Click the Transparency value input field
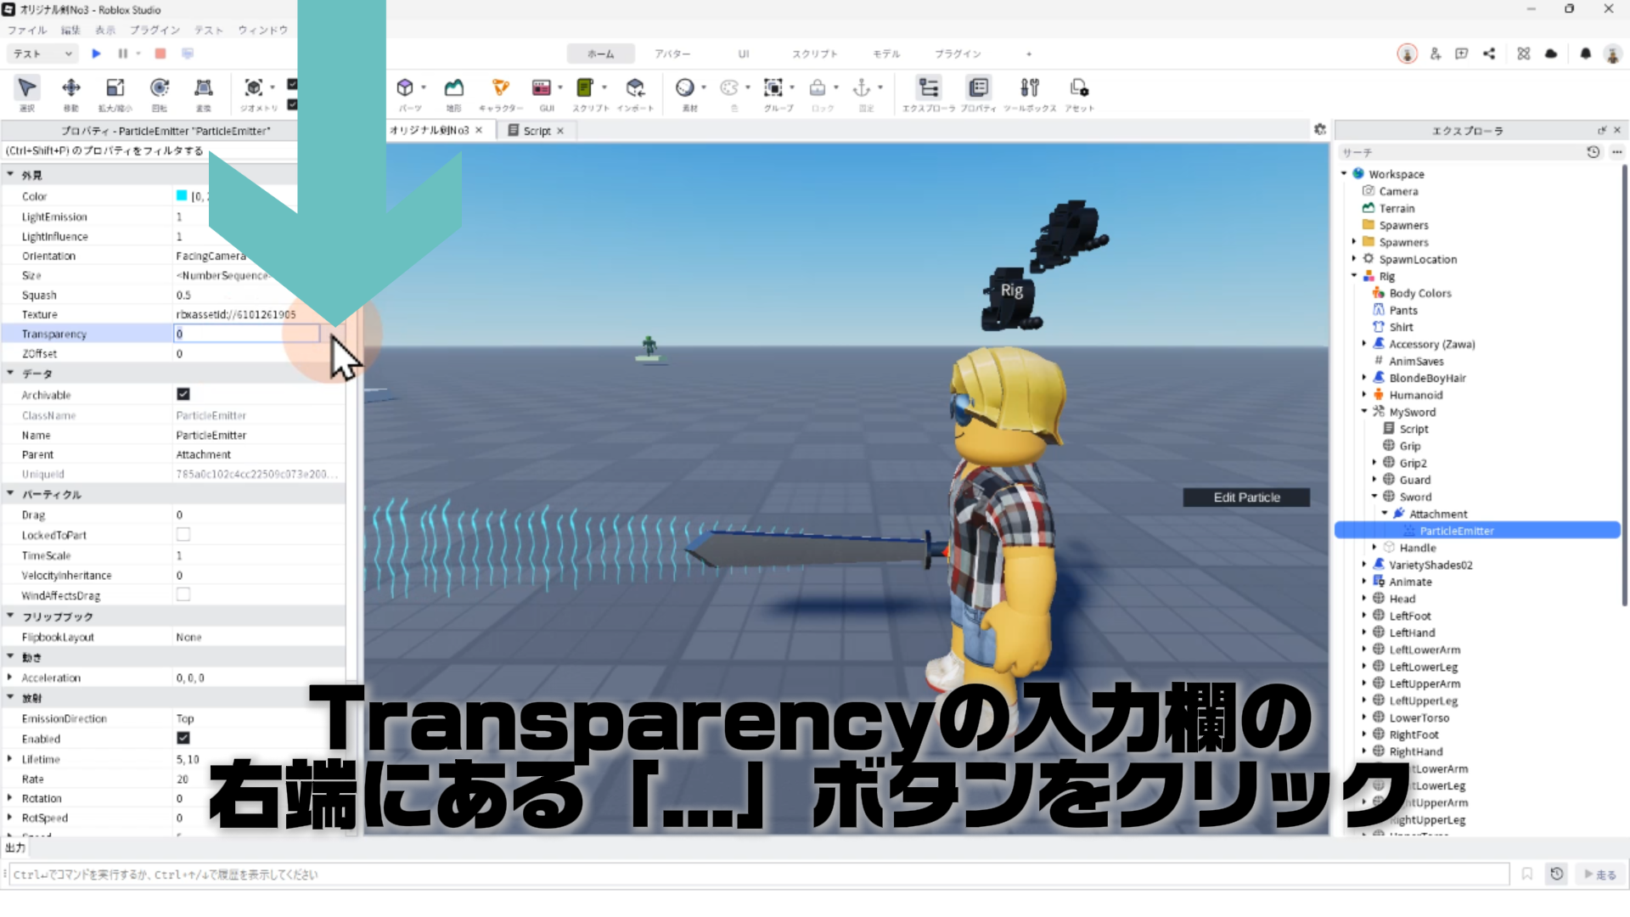Viewport: 1630px width, 917px height. (x=246, y=334)
